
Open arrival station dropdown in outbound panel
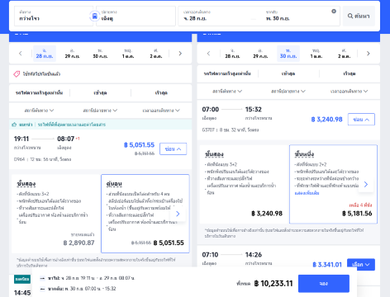point(100,111)
